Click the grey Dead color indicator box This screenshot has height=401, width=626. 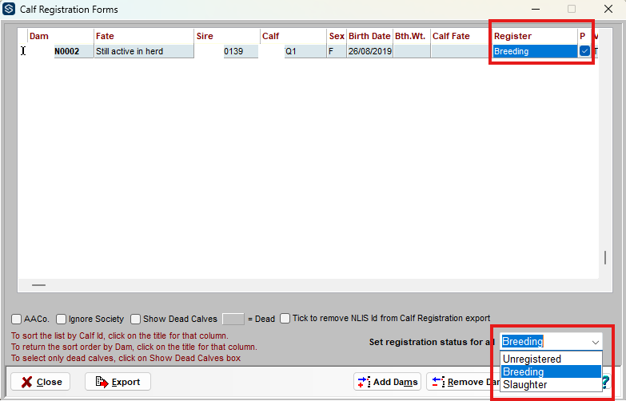tap(233, 319)
